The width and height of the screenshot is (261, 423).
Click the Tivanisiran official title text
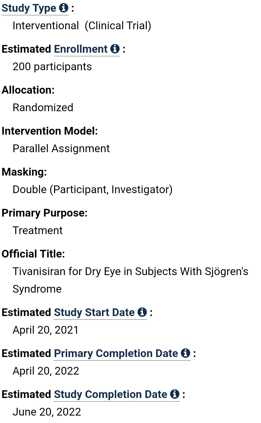[130, 280]
